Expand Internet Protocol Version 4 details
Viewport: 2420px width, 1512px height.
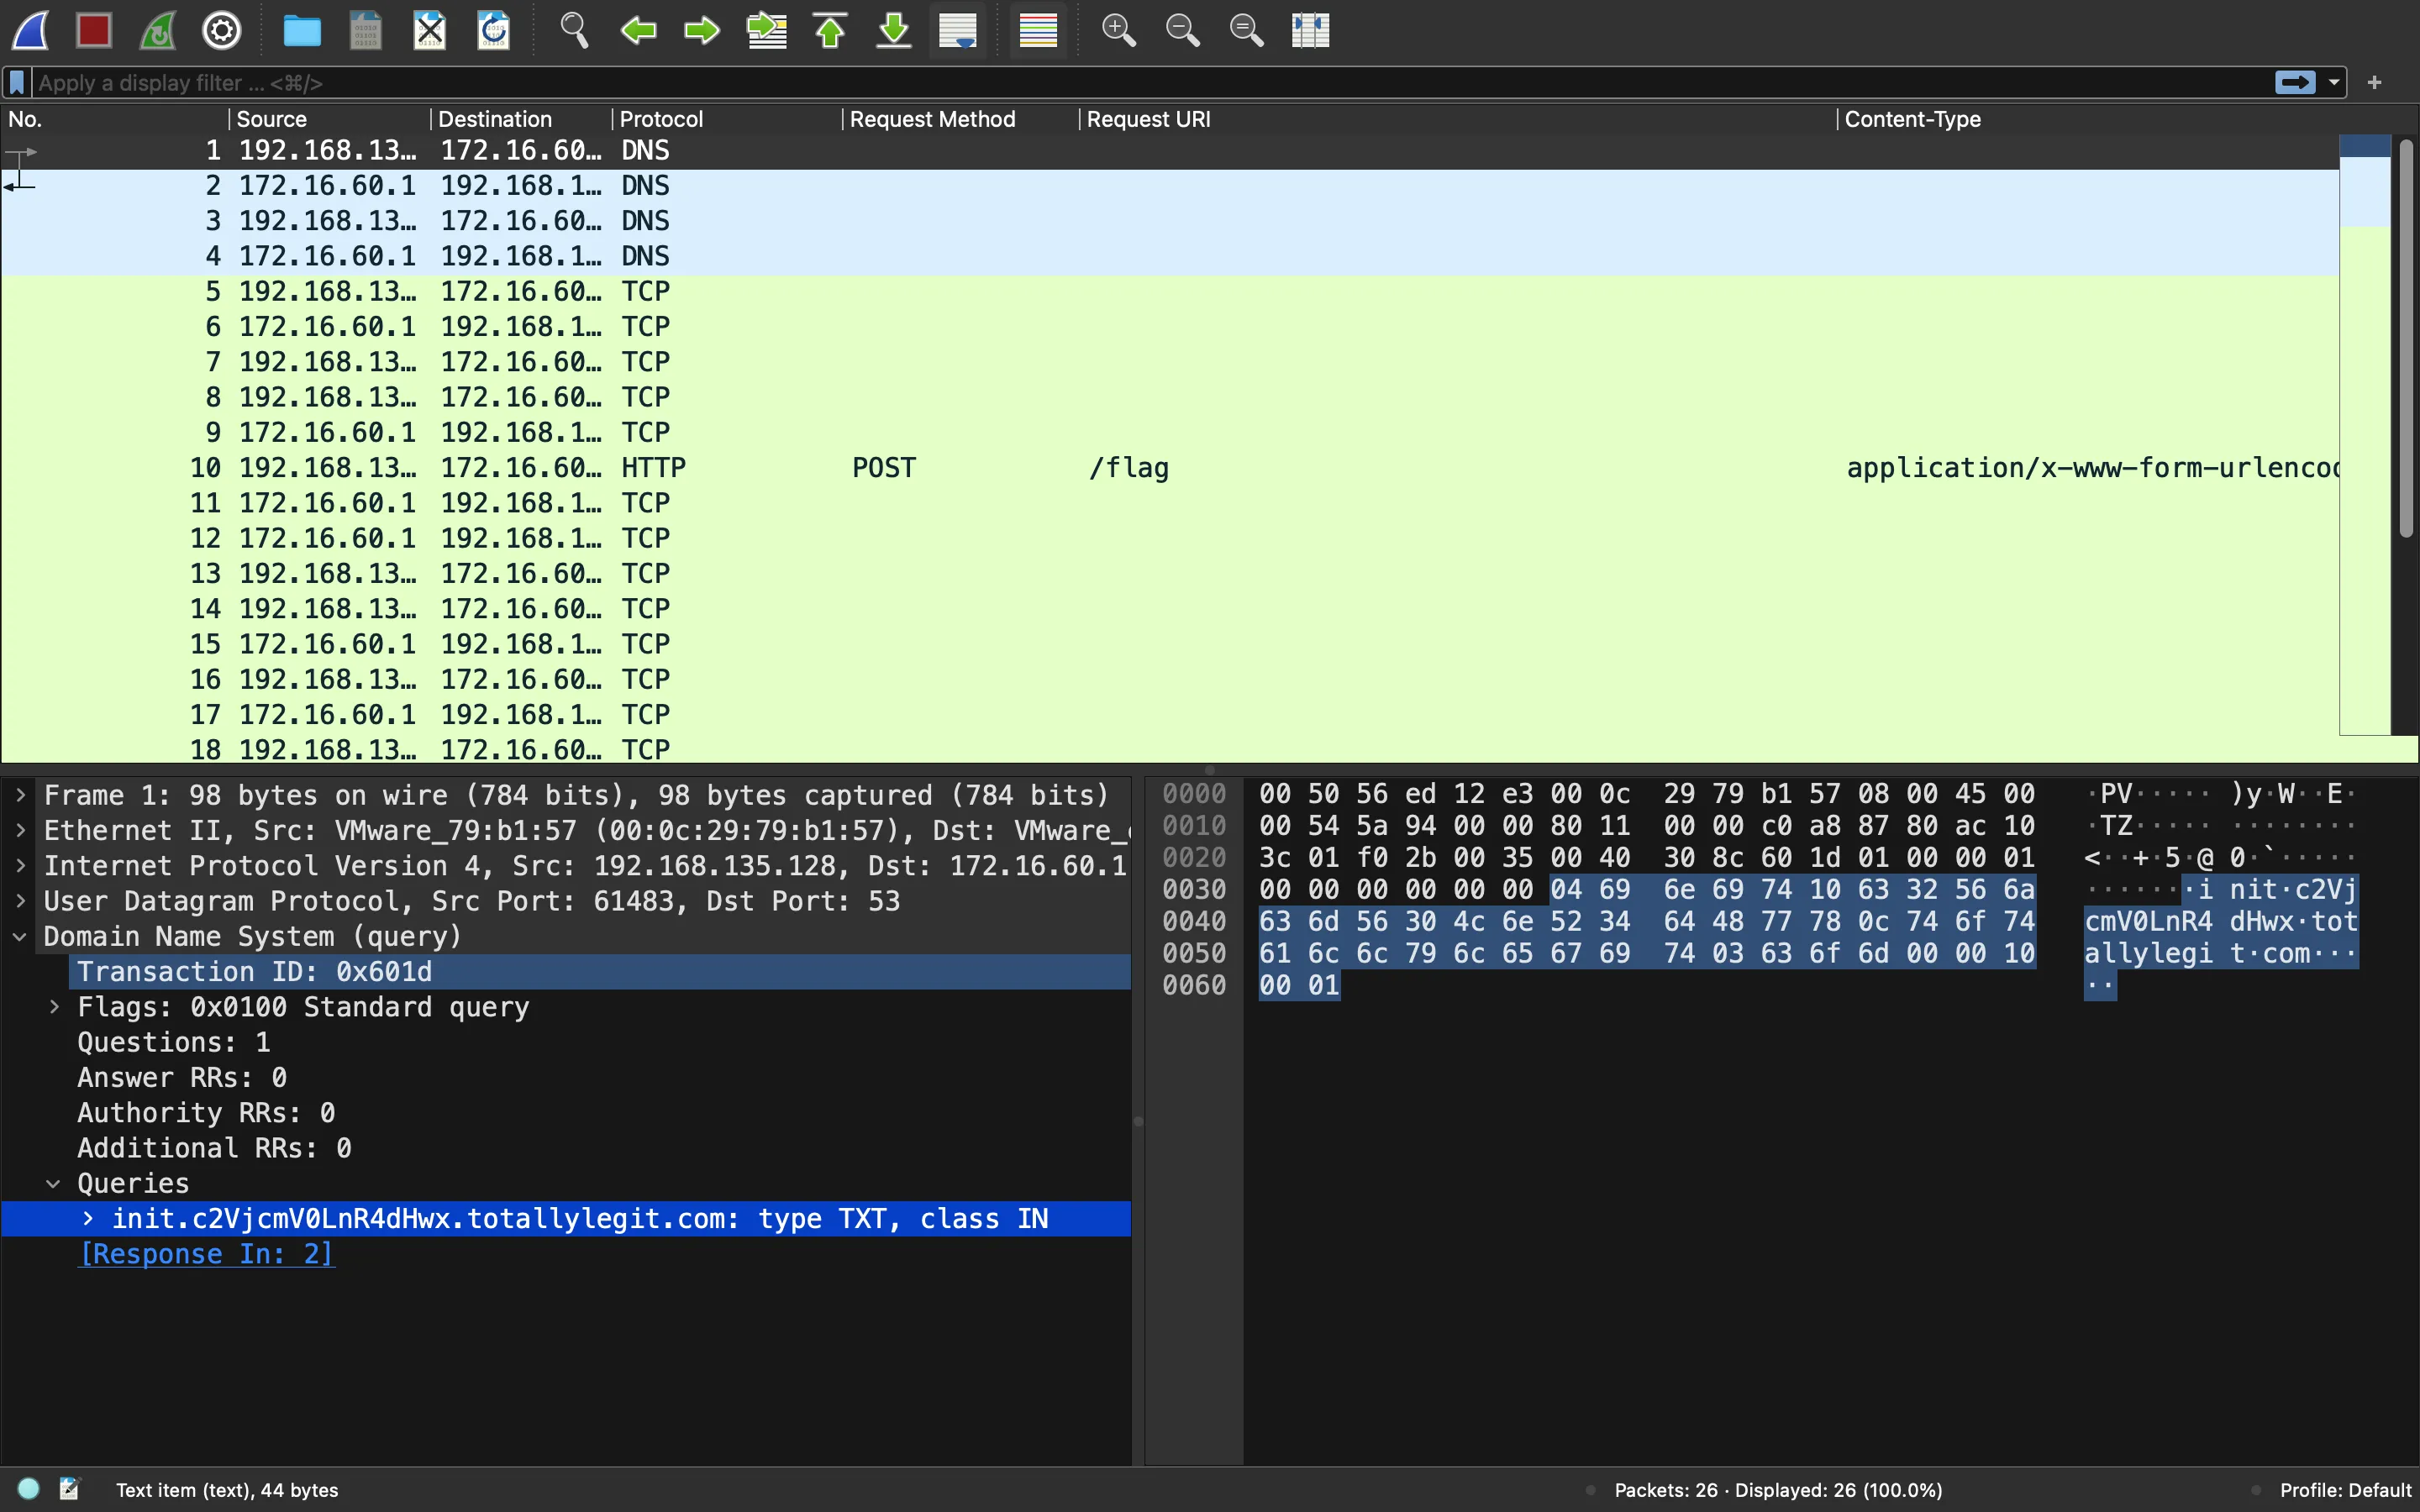coord(20,866)
